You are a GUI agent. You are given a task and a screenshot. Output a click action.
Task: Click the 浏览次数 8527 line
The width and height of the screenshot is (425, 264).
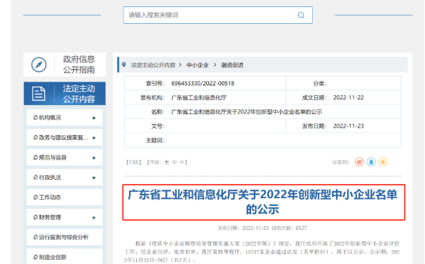coord(289,228)
